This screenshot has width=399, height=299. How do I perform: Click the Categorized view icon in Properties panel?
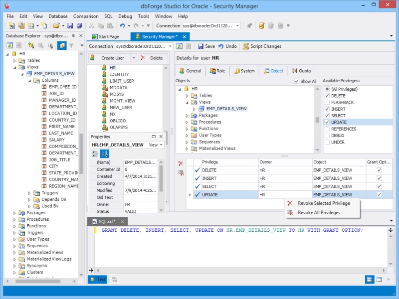point(95,153)
